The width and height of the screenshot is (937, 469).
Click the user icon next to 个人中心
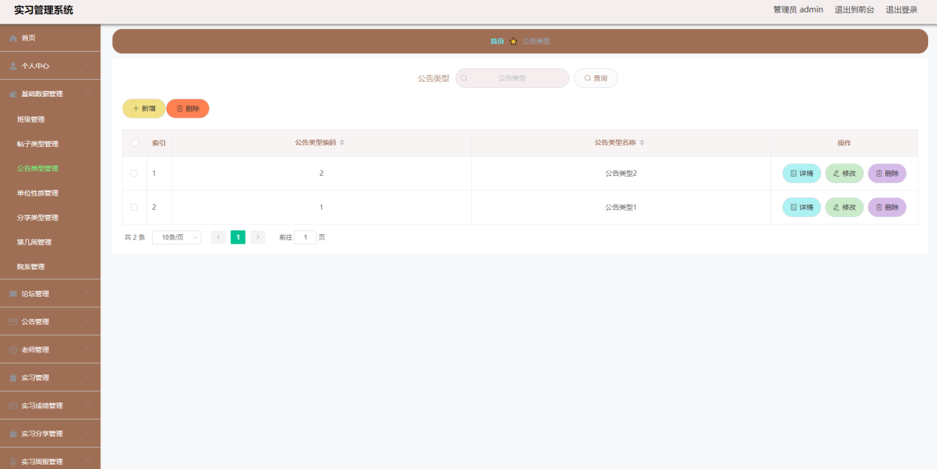[x=13, y=65]
